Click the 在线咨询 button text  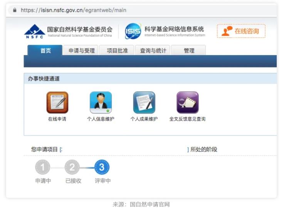point(247,31)
